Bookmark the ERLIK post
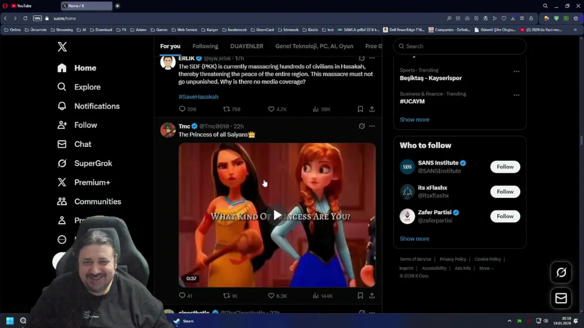The height and width of the screenshot is (328, 584). click(360, 109)
